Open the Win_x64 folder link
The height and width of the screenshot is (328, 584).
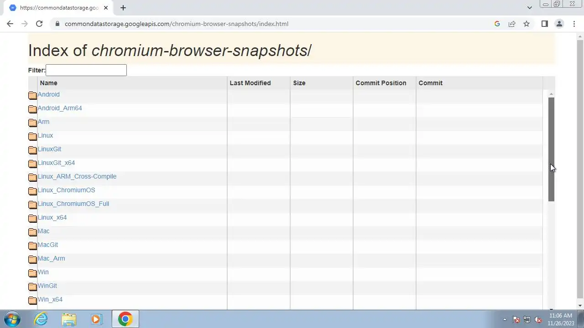coord(50,299)
